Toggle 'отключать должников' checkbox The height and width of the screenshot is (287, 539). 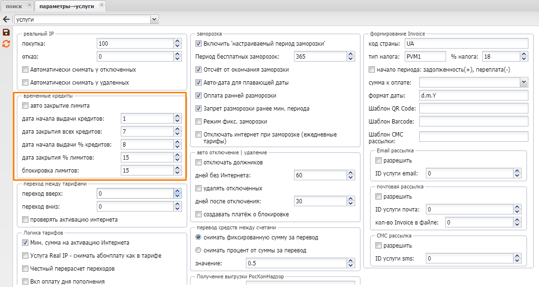click(199, 162)
